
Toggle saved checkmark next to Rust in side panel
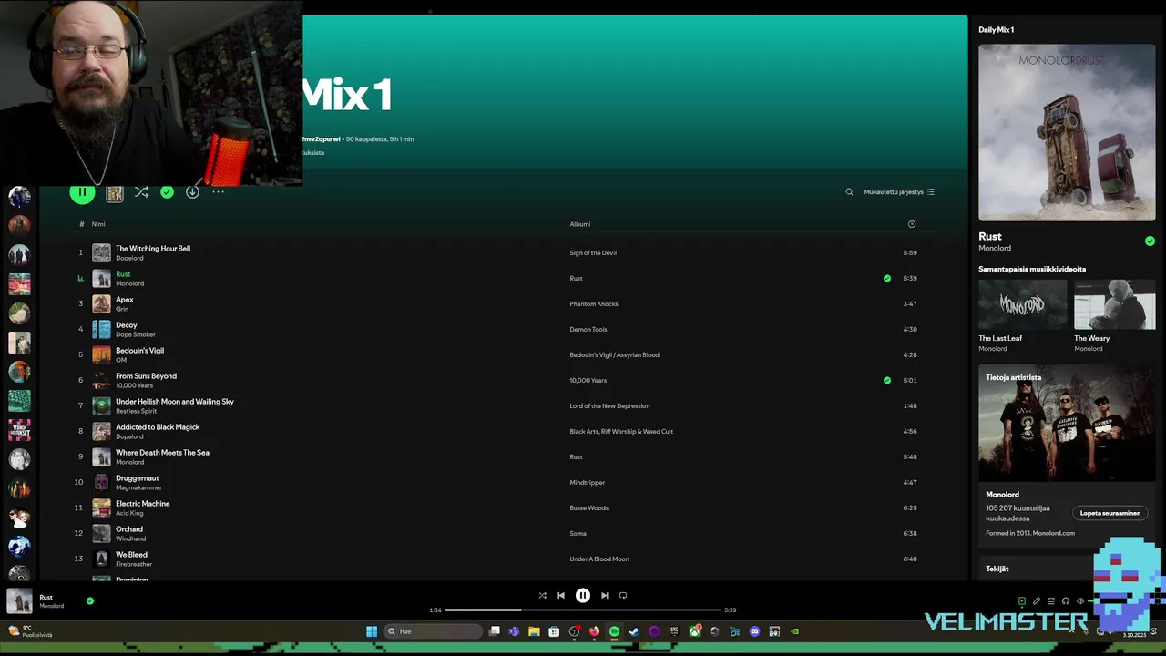point(1150,241)
